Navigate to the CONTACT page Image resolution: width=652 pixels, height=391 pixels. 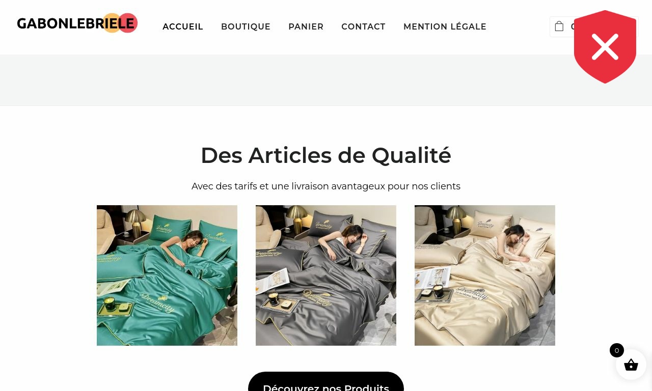pos(363,26)
